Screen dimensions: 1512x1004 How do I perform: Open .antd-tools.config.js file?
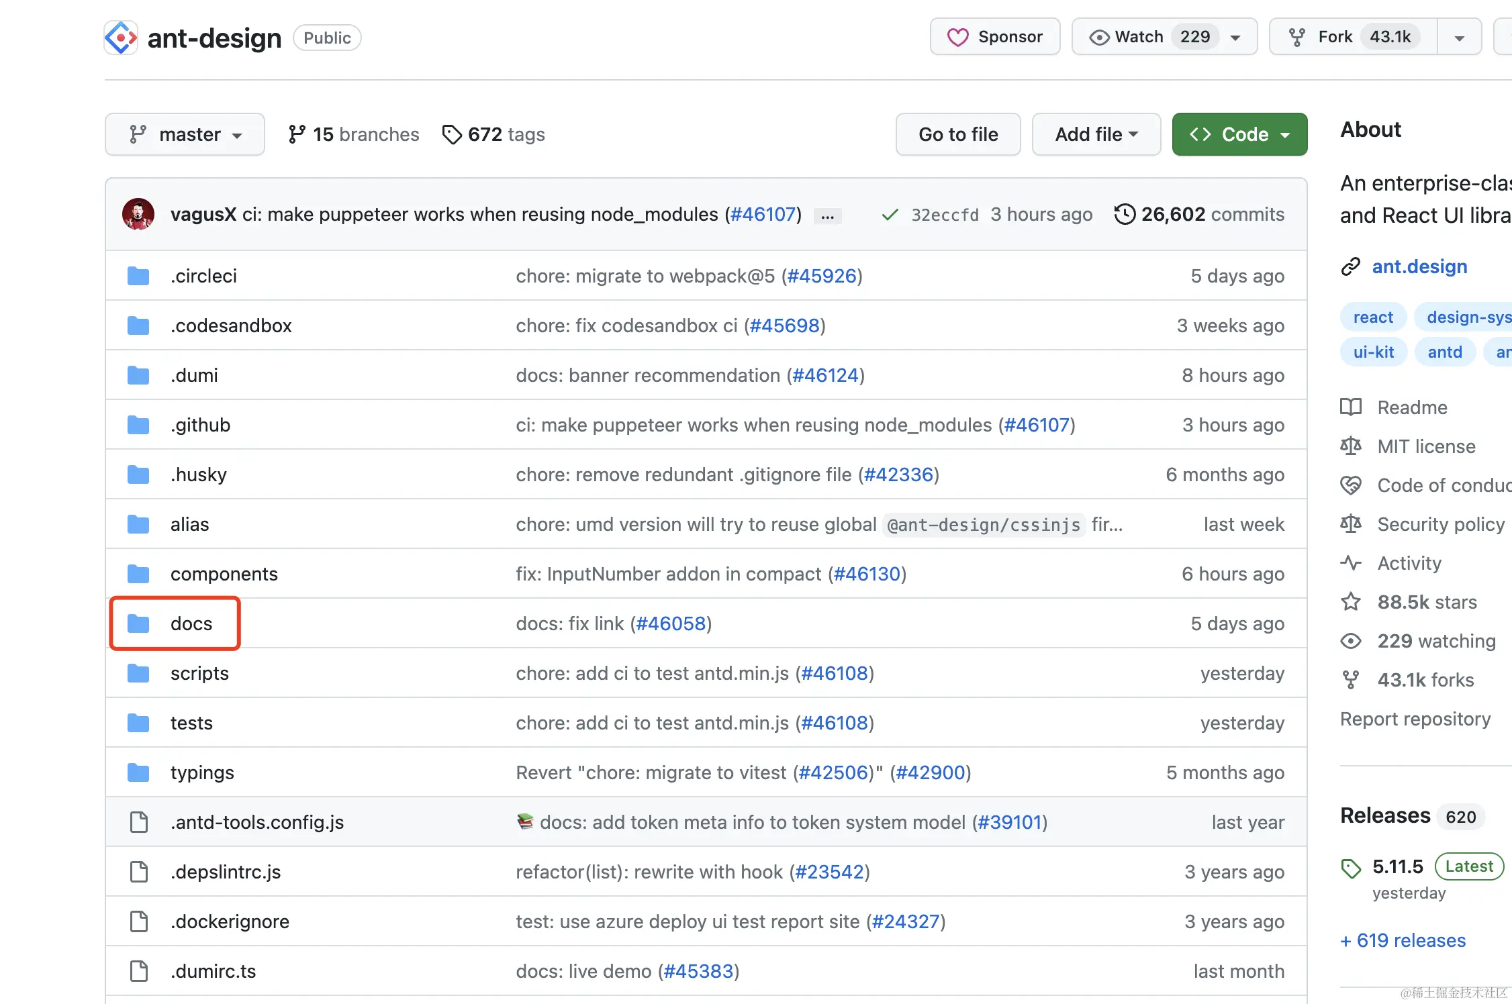(257, 822)
